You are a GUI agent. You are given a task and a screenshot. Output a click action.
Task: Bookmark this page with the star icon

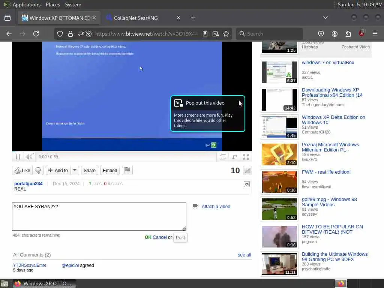coord(226,34)
